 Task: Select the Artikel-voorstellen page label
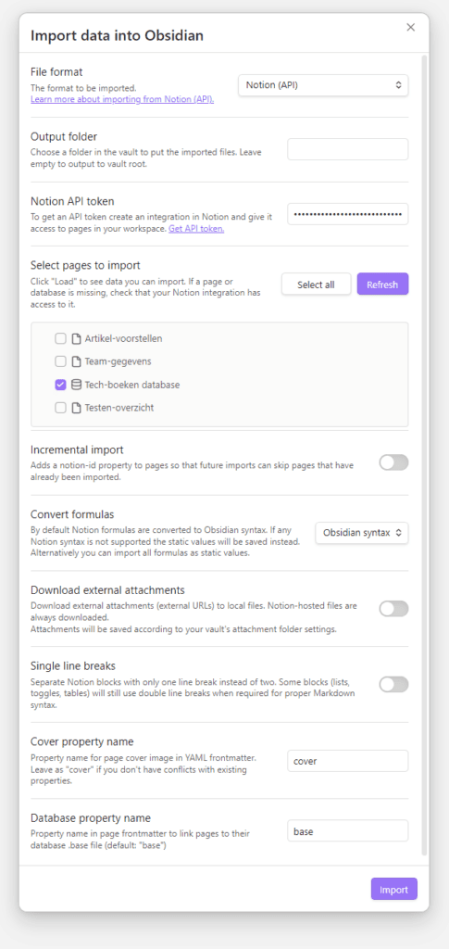[123, 338]
